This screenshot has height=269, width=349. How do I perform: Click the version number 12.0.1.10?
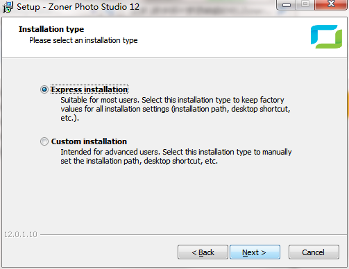(21, 234)
